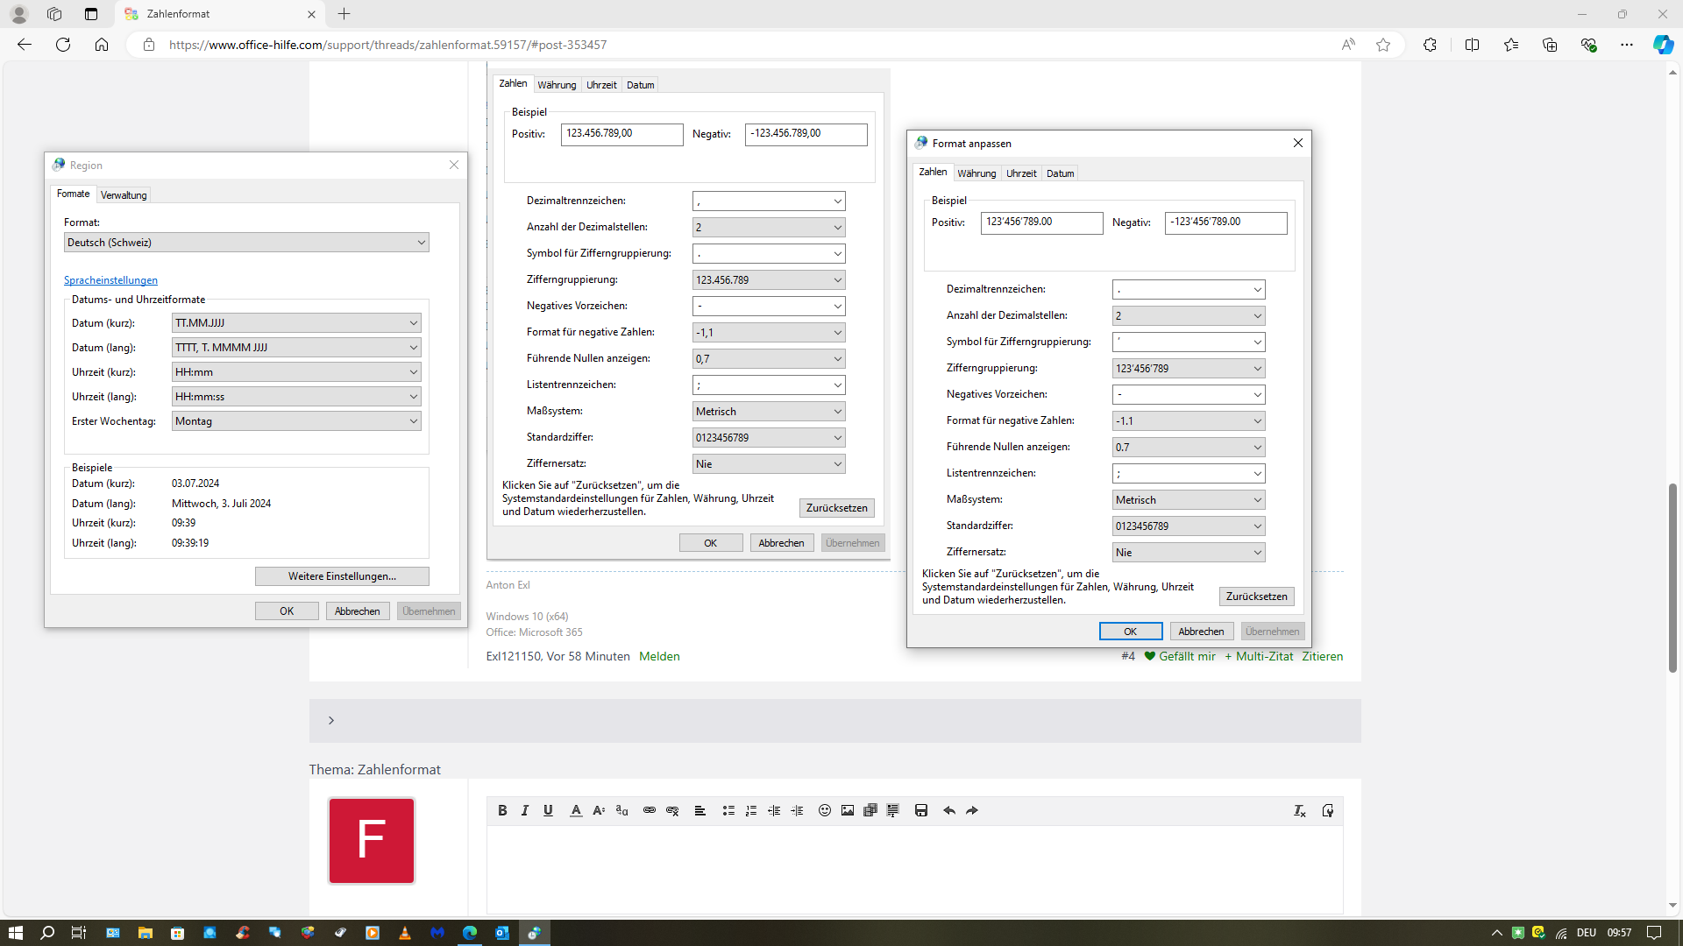The image size is (1683, 946).
Task: Remove link with the unlink icon
Action: [x=672, y=811]
